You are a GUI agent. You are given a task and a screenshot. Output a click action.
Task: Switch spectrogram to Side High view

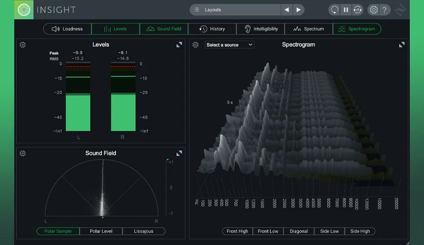pos(360,231)
